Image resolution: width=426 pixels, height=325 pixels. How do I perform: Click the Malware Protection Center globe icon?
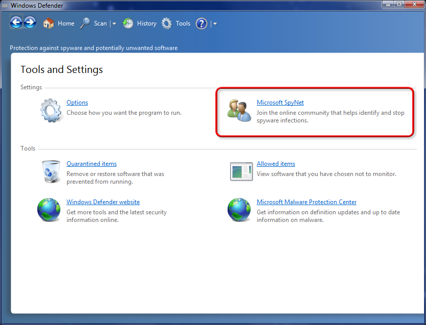point(239,210)
